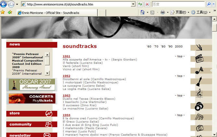Screen dimensions: 217x137
Task: Go forward with the browser Forward arrow
Action: [11, 4]
